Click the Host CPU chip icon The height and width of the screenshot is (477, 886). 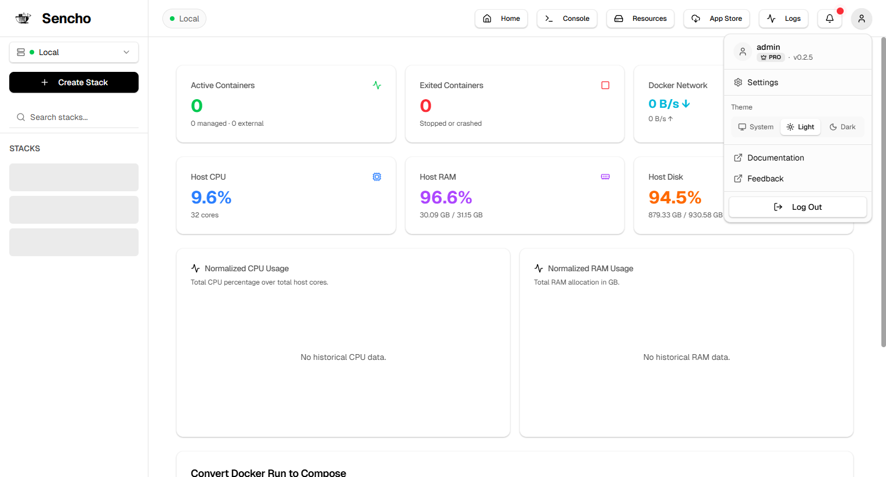(x=377, y=177)
